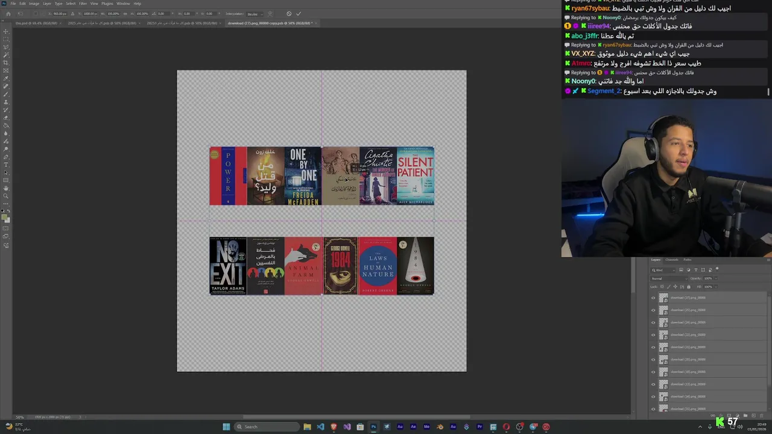Create new group folder icon

(745, 415)
